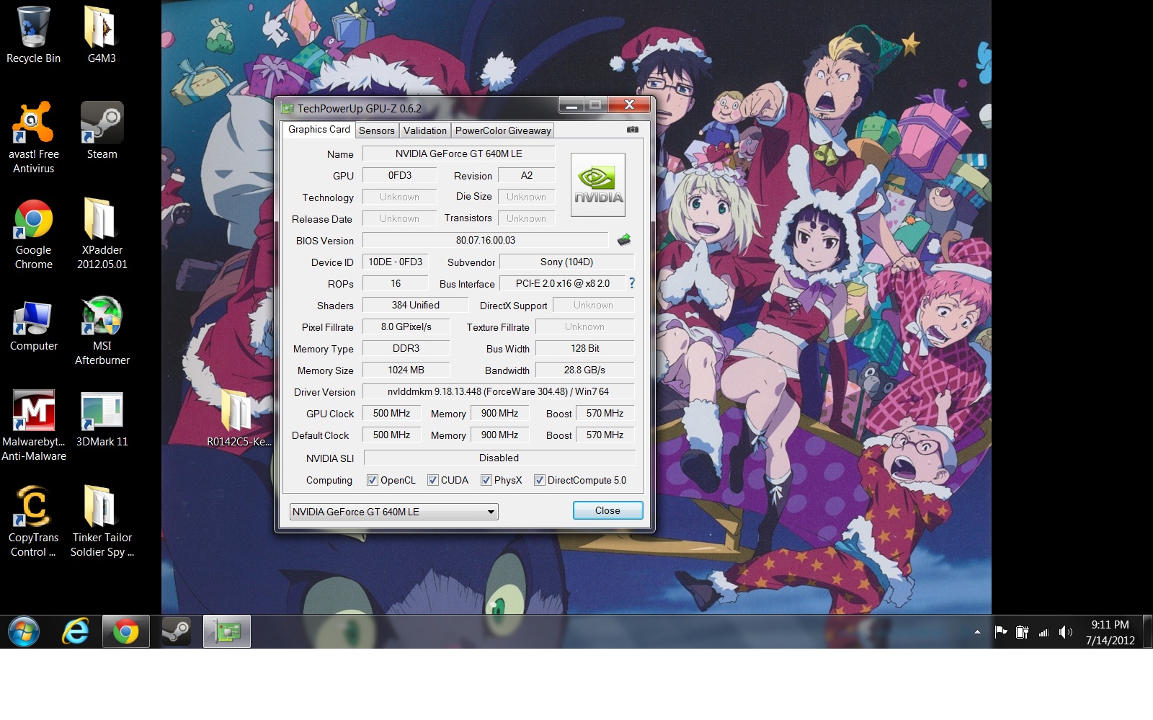This screenshot has width=1153, height=720.
Task: Click the battery power tray icon
Action: (x=1022, y=632)
